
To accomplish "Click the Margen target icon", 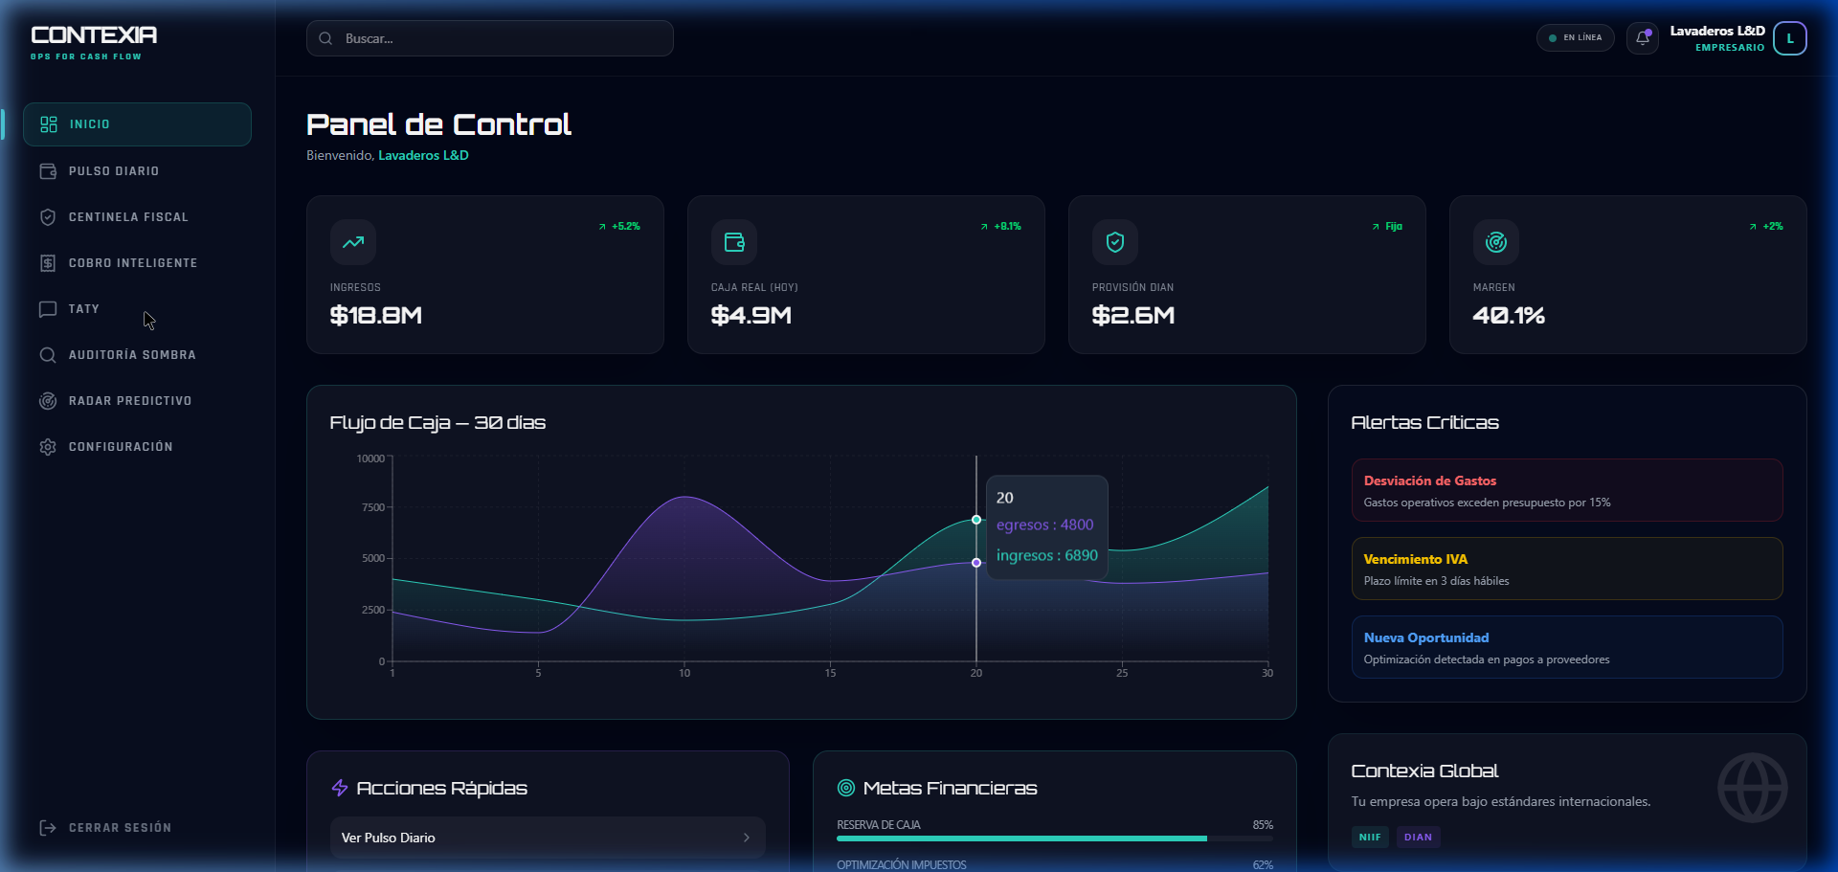I will pyautogui.click(x=1495, y=242).
